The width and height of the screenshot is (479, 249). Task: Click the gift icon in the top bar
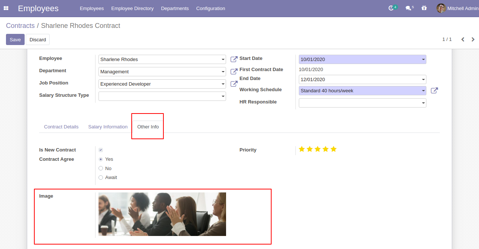(424, 8)
